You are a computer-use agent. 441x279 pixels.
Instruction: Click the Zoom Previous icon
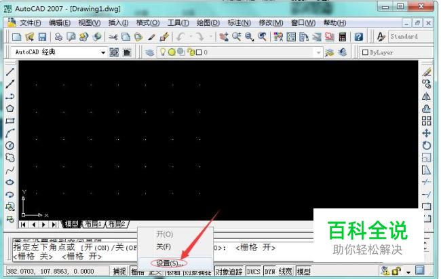[262, 37]
